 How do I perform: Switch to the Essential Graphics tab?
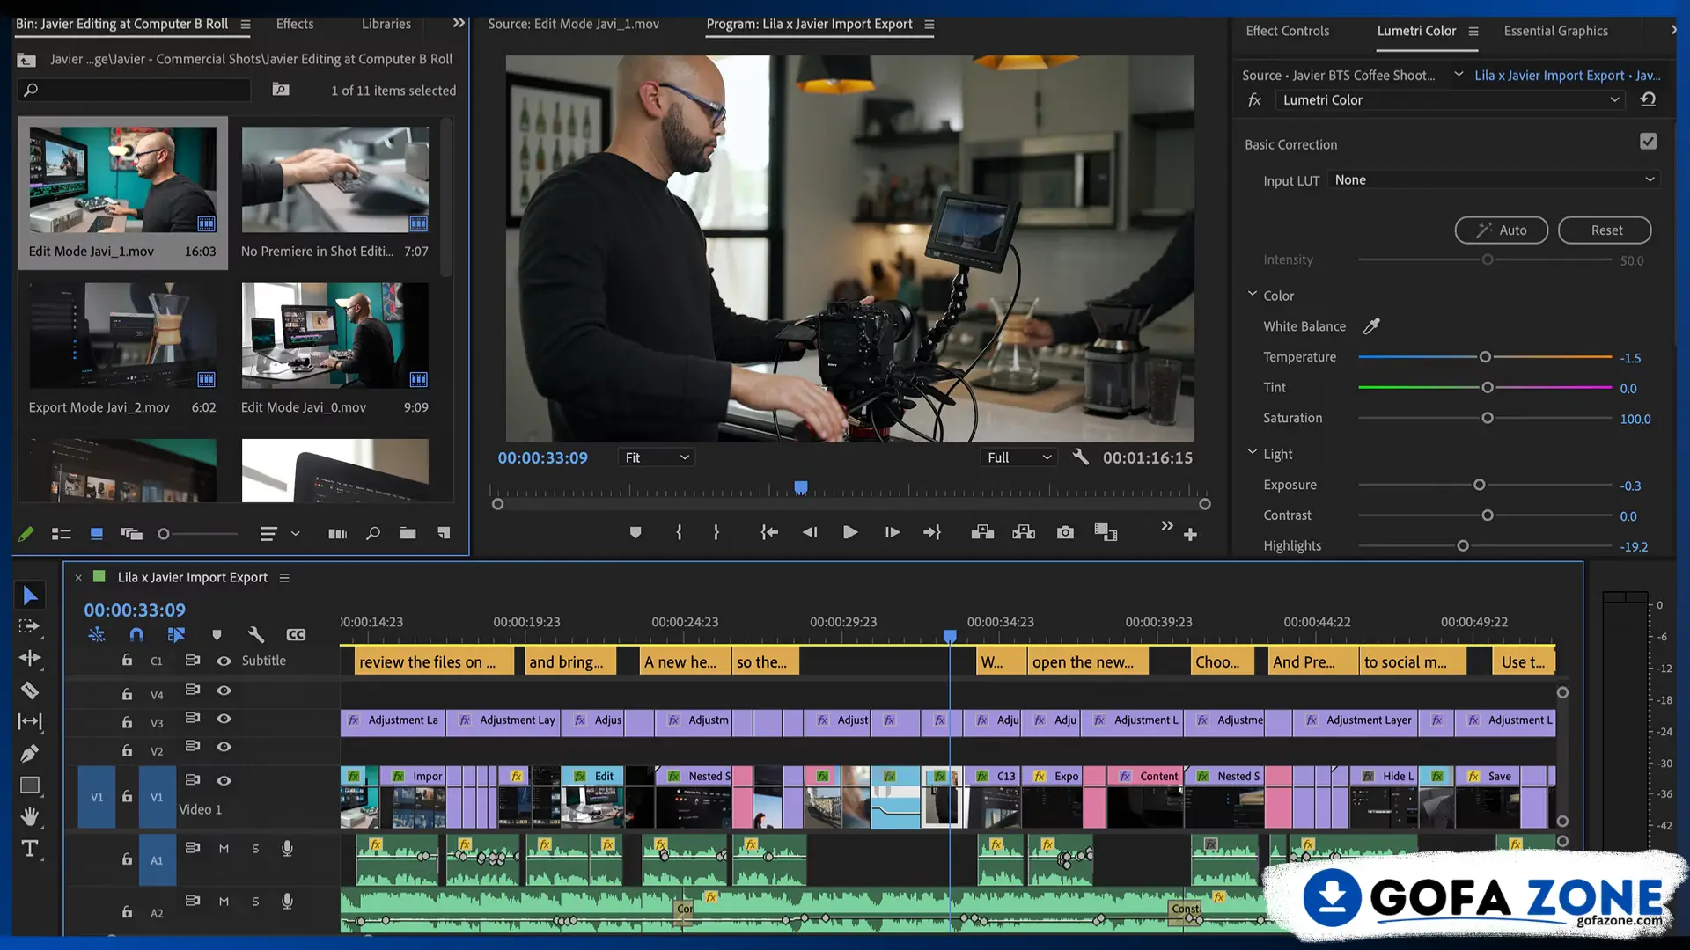coord(1555,31)
